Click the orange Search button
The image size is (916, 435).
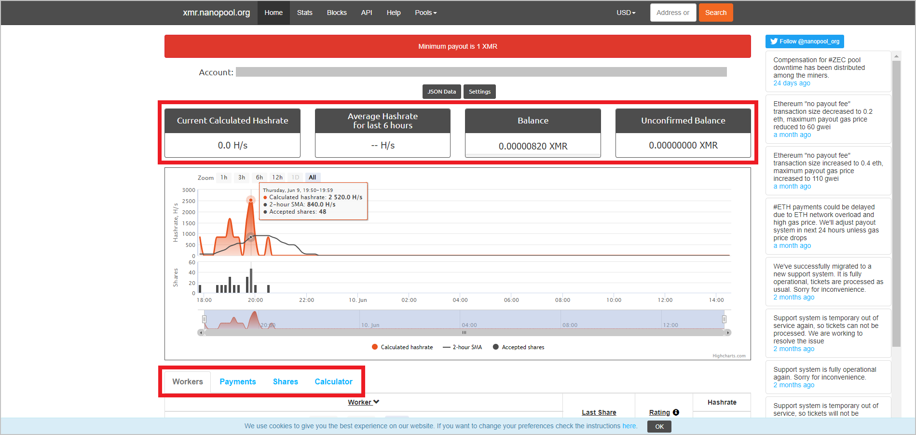pos(716,13)
